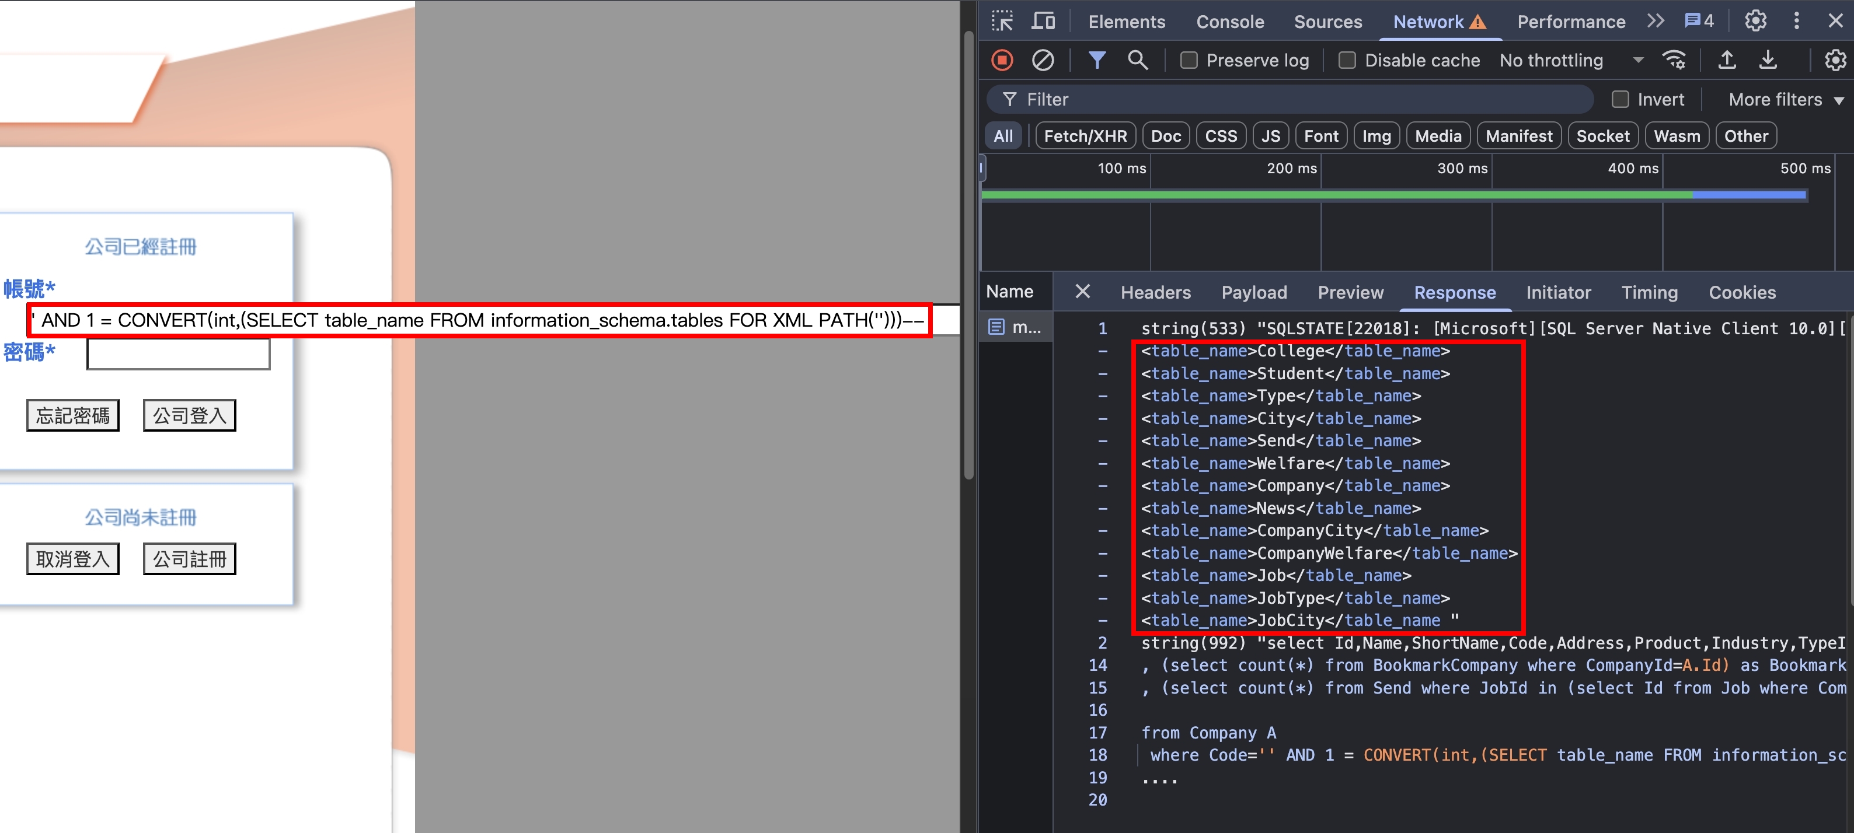Select the m... request row in Name column
The height and width of the screenshot is (833, 1854).
pos(1016,328)
